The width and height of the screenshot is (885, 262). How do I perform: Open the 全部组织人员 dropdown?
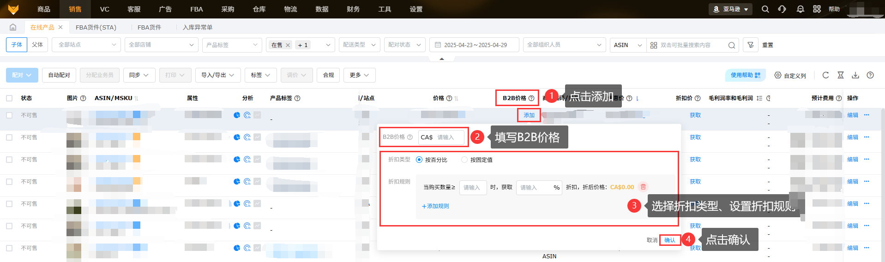tap(564, 45)
